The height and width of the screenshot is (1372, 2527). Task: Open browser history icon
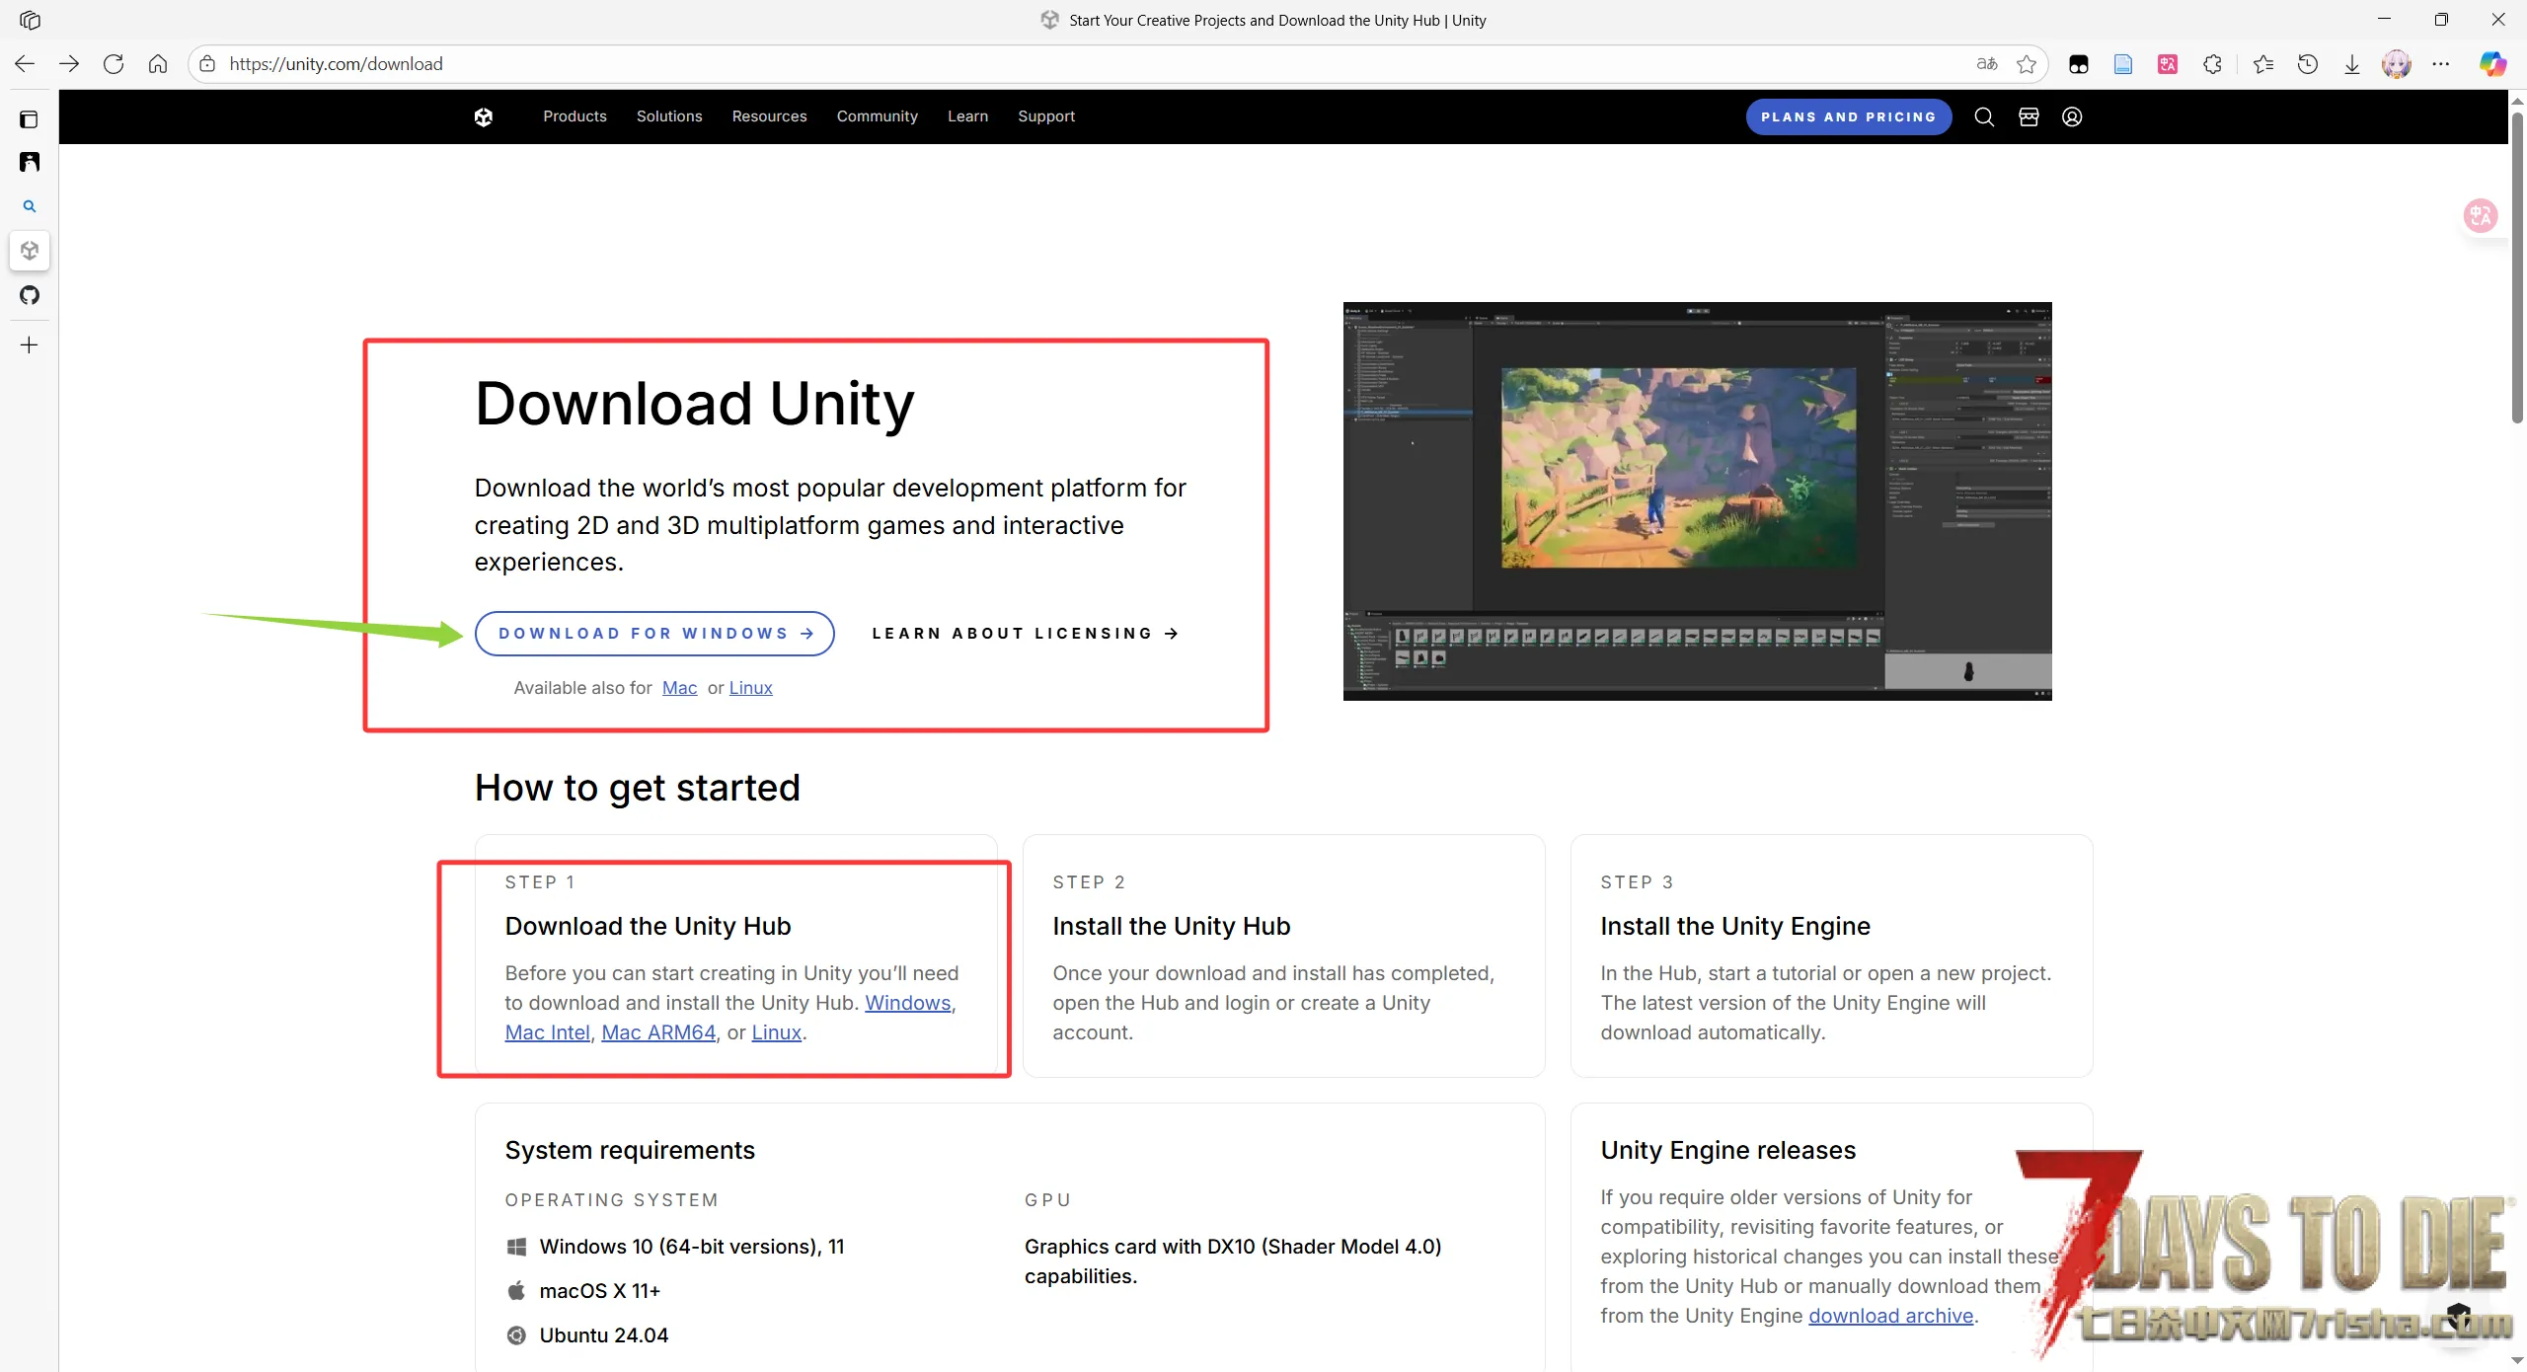pyautogui.click(x=2308, y=64)
